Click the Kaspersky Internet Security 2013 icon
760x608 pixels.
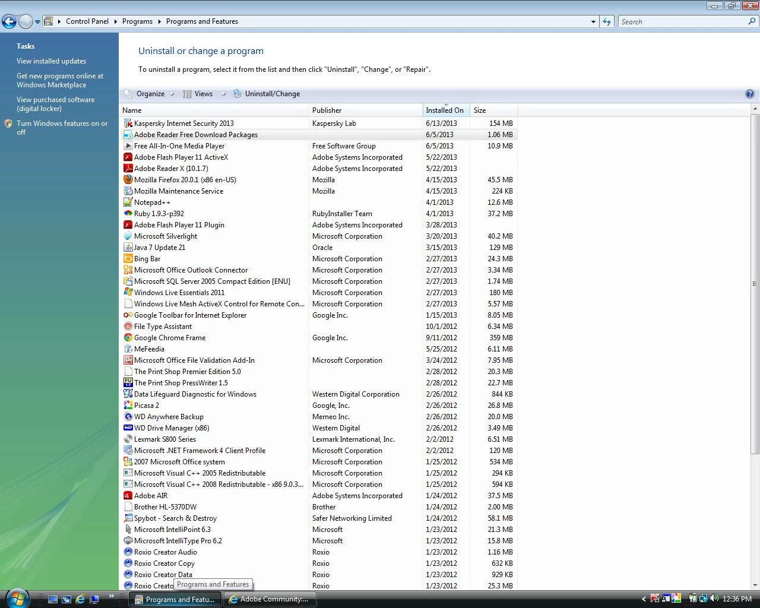point(128,123)
